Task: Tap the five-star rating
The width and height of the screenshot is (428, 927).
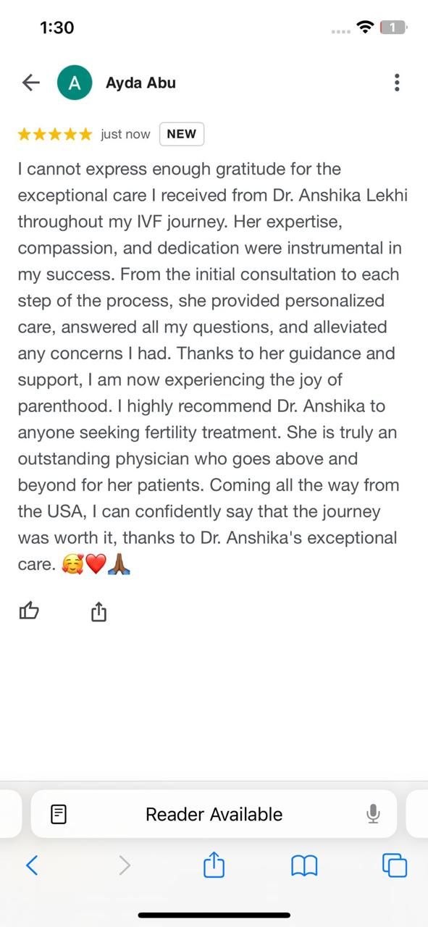Action: tap(55, 134)
